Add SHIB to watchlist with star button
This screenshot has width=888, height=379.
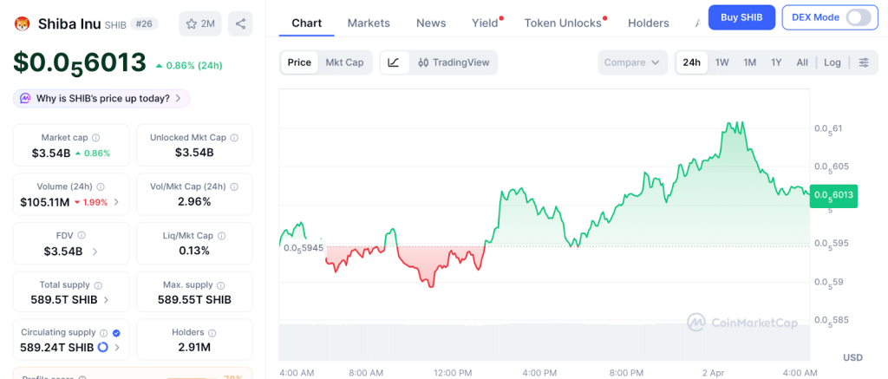tap(200, 23)
